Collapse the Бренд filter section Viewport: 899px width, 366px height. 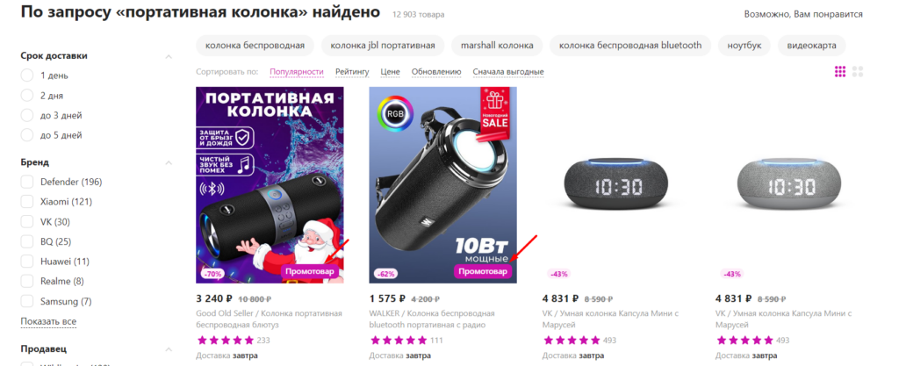point(169,162)
